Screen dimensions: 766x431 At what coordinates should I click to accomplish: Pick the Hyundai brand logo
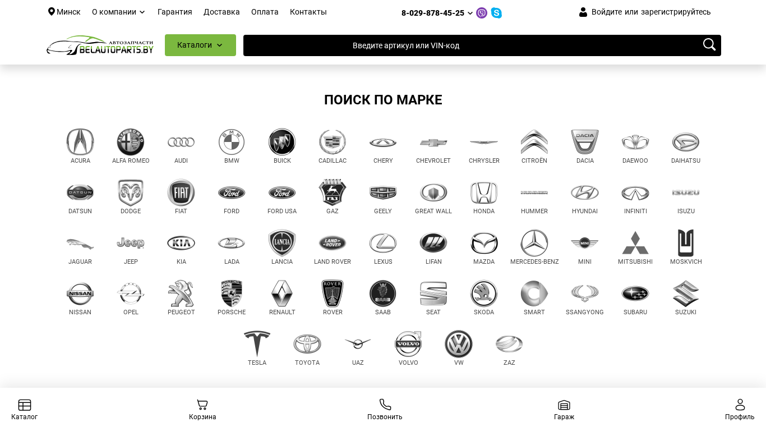point(585,192)
